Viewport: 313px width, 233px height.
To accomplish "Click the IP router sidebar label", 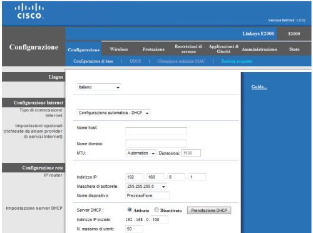I will pyautogui.click(x=53, y=175).
